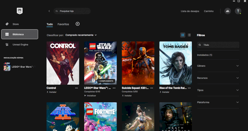248x131 pixels.
Task: Expand the Gênero filter
Action: point(218,66)
